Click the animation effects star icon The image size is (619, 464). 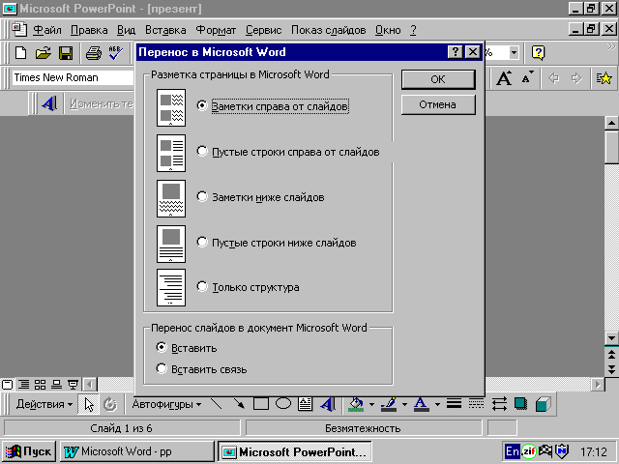click(604, 78)
